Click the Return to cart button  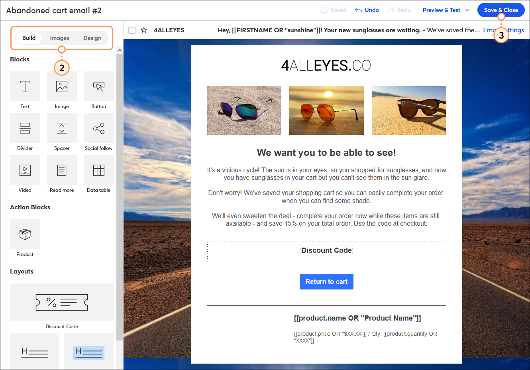pos(326,281)
